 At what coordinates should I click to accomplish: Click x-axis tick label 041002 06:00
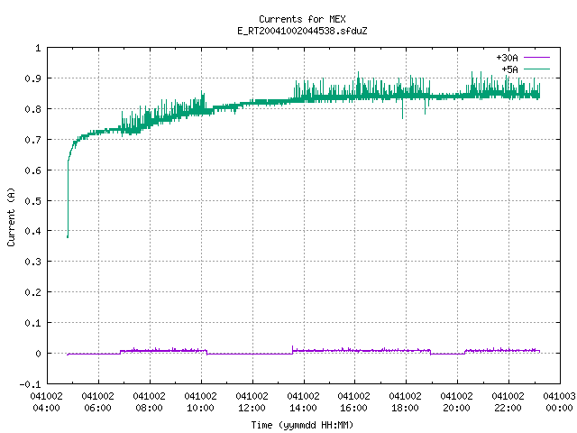coord(98,402)
